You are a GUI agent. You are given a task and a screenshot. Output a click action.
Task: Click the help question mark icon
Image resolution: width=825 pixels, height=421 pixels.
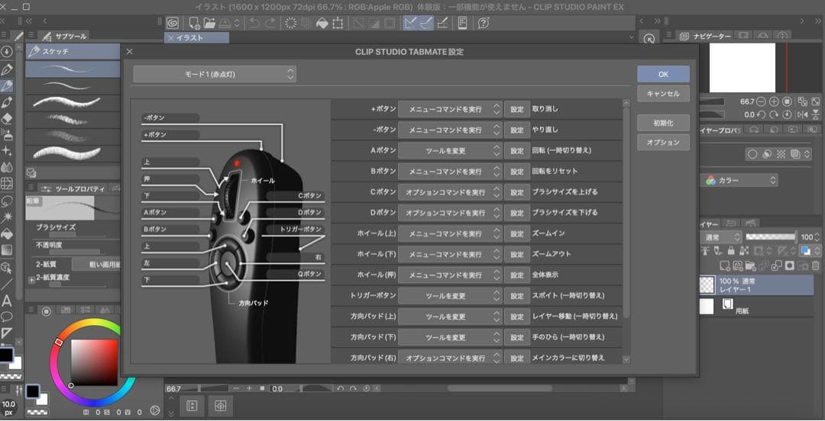tap(483, 23)
